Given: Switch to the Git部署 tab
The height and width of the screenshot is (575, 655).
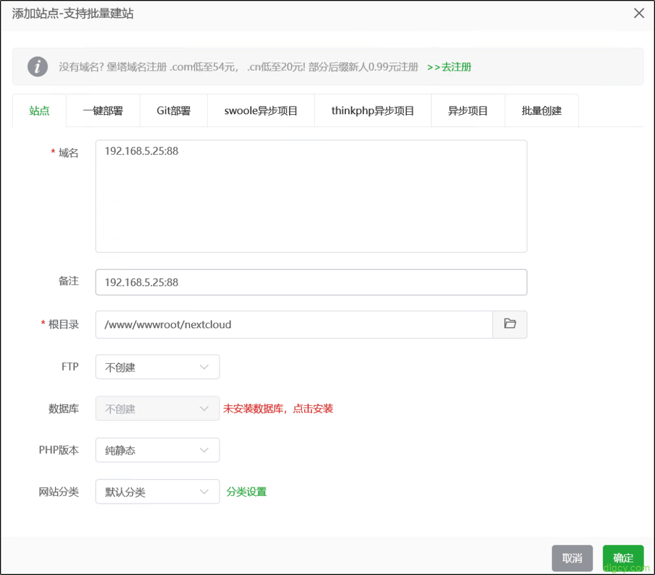Looking at the screenshot, I should pyautogui.click(x=173, y=110).
